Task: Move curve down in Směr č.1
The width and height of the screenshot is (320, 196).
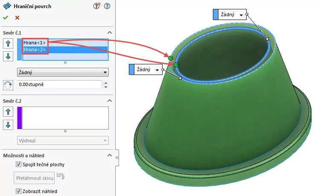Action: [8, 56]
